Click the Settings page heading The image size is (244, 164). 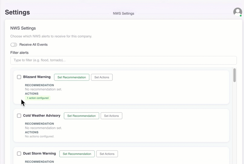coord(18,12)
